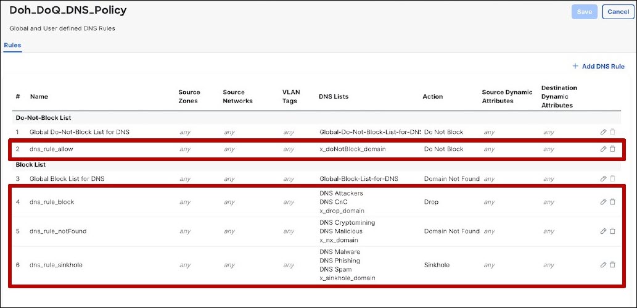Click the DNS Lists column header
The image size is (637, 308).
click(334, 96)
